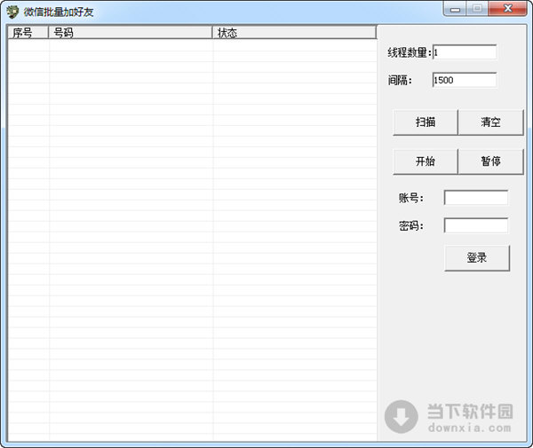The height and width of the screenshot is (448, 533).
Task: Click the 扫描 (scan) button
Action: 426,122
